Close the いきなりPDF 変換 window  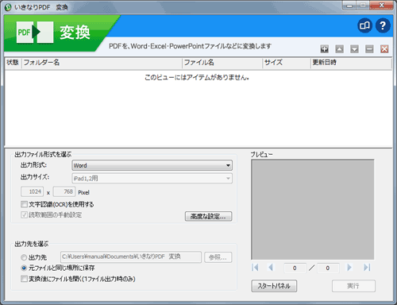[x=381, y=6]
